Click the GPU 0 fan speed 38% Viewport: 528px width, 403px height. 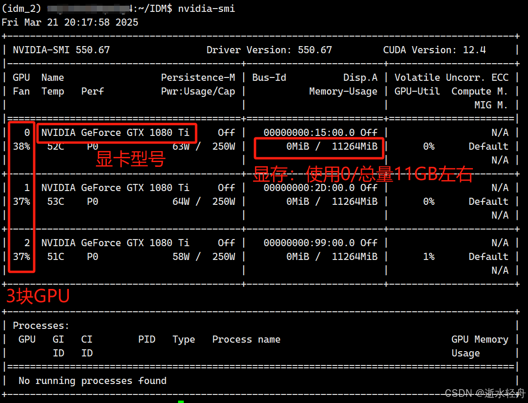click(x=21, y=146)
